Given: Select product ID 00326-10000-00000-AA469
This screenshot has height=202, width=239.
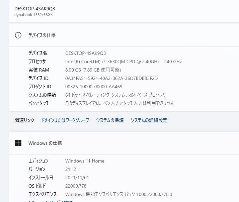Looking at the screenshot, I should 94,87.
